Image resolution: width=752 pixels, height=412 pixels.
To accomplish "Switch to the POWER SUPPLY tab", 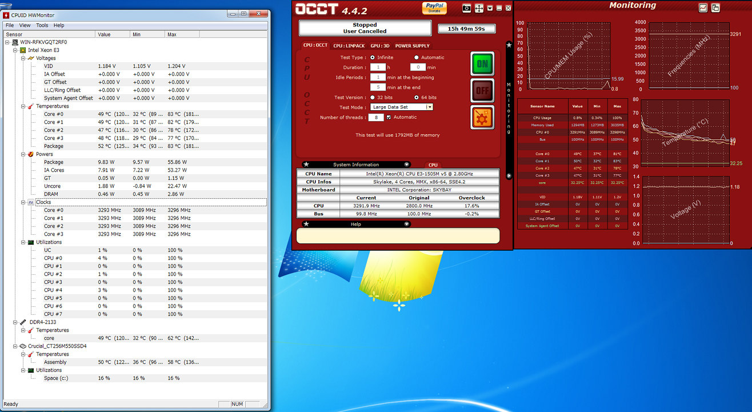I will click(412, 46).
